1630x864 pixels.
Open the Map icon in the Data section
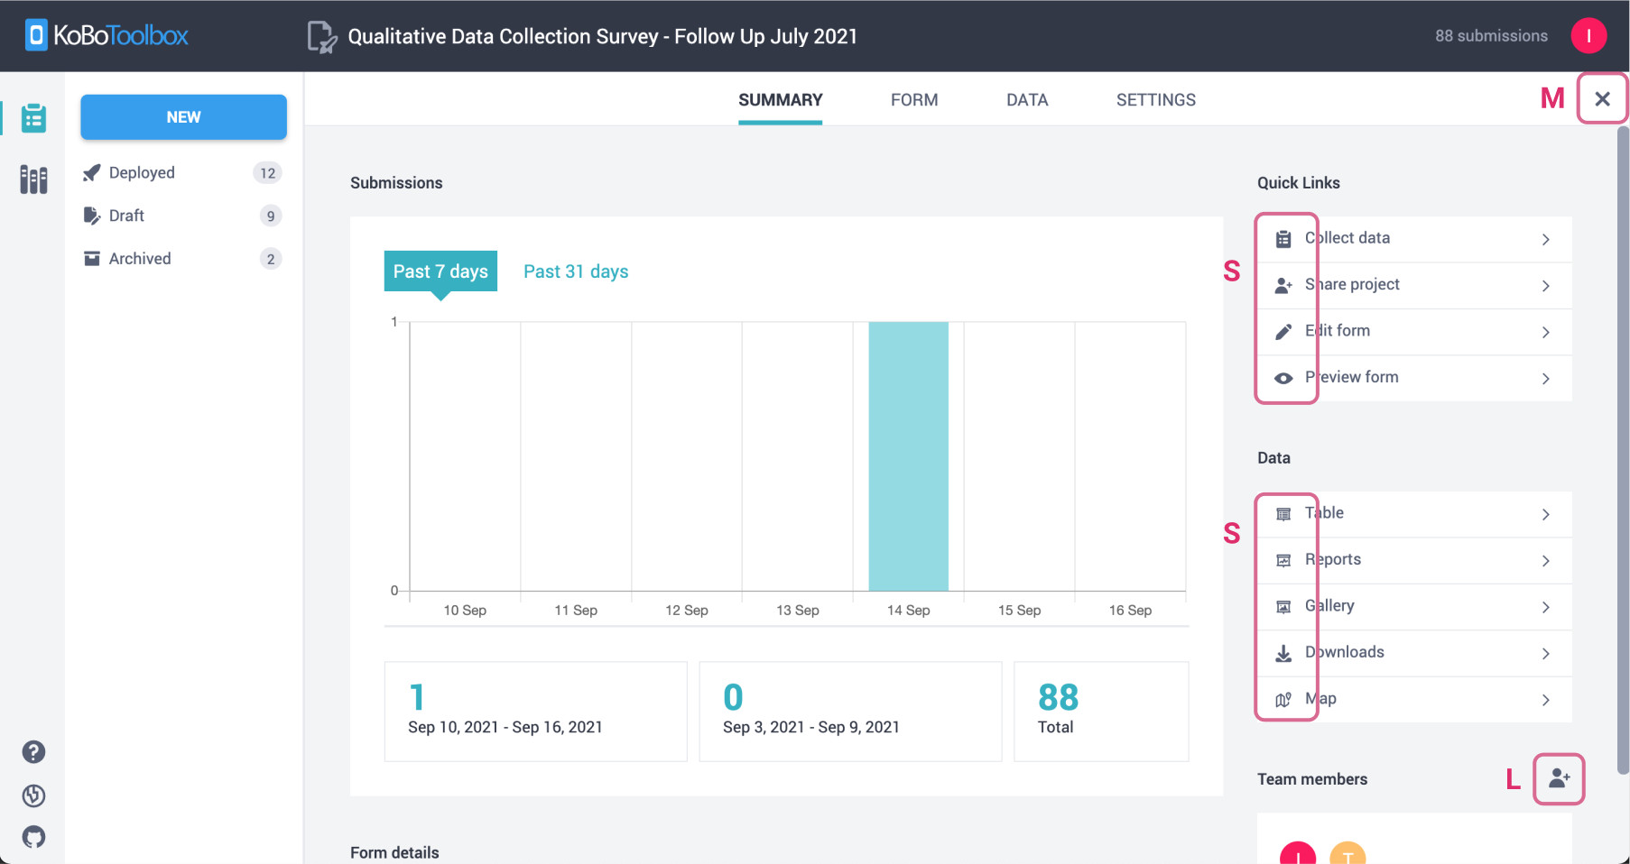point(1284,699)
